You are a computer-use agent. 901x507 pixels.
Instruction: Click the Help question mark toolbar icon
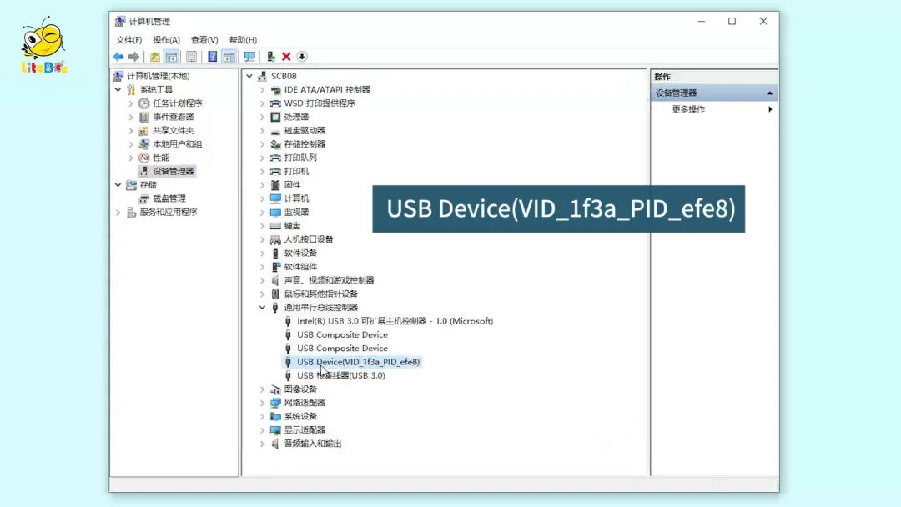(x=212, y=57)
